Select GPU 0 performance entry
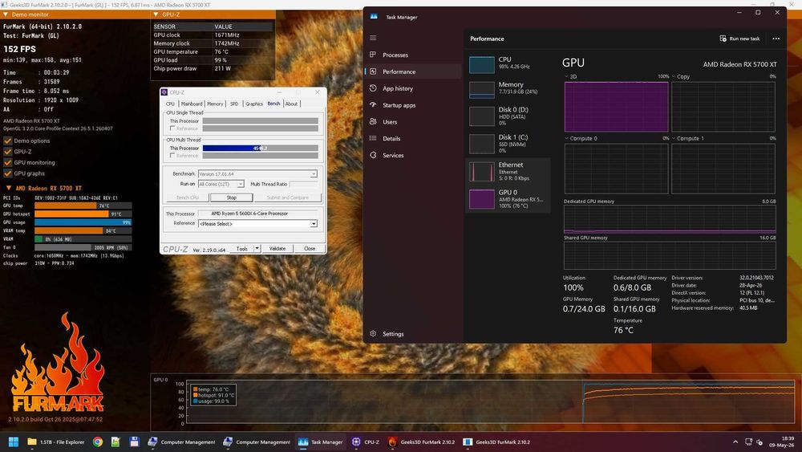Viewport: 802px width, 452px height. [508, 198]
